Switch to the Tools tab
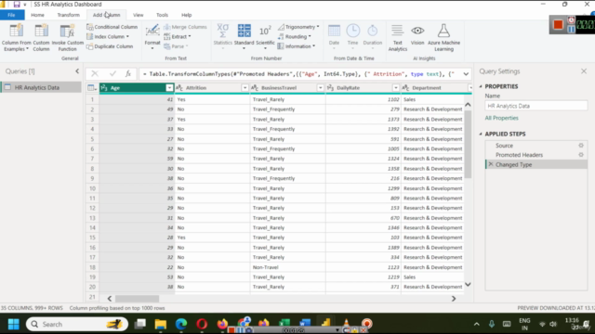 (x=162, y=15)
